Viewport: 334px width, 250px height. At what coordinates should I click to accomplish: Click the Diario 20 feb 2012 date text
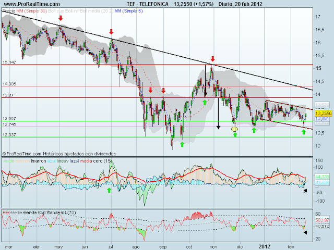coord(240,4)
